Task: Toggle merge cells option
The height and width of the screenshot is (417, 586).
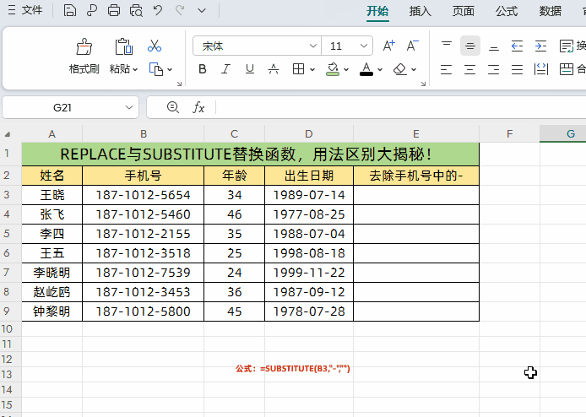Action: tap(572, 69)
